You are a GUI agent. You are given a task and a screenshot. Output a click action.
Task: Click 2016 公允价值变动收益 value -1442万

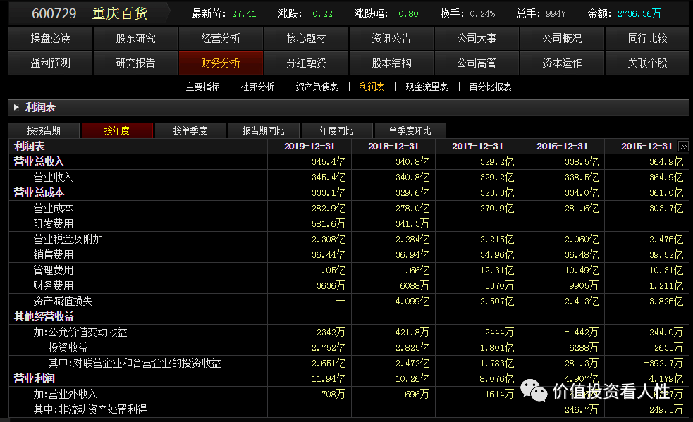tap(581, 332)
